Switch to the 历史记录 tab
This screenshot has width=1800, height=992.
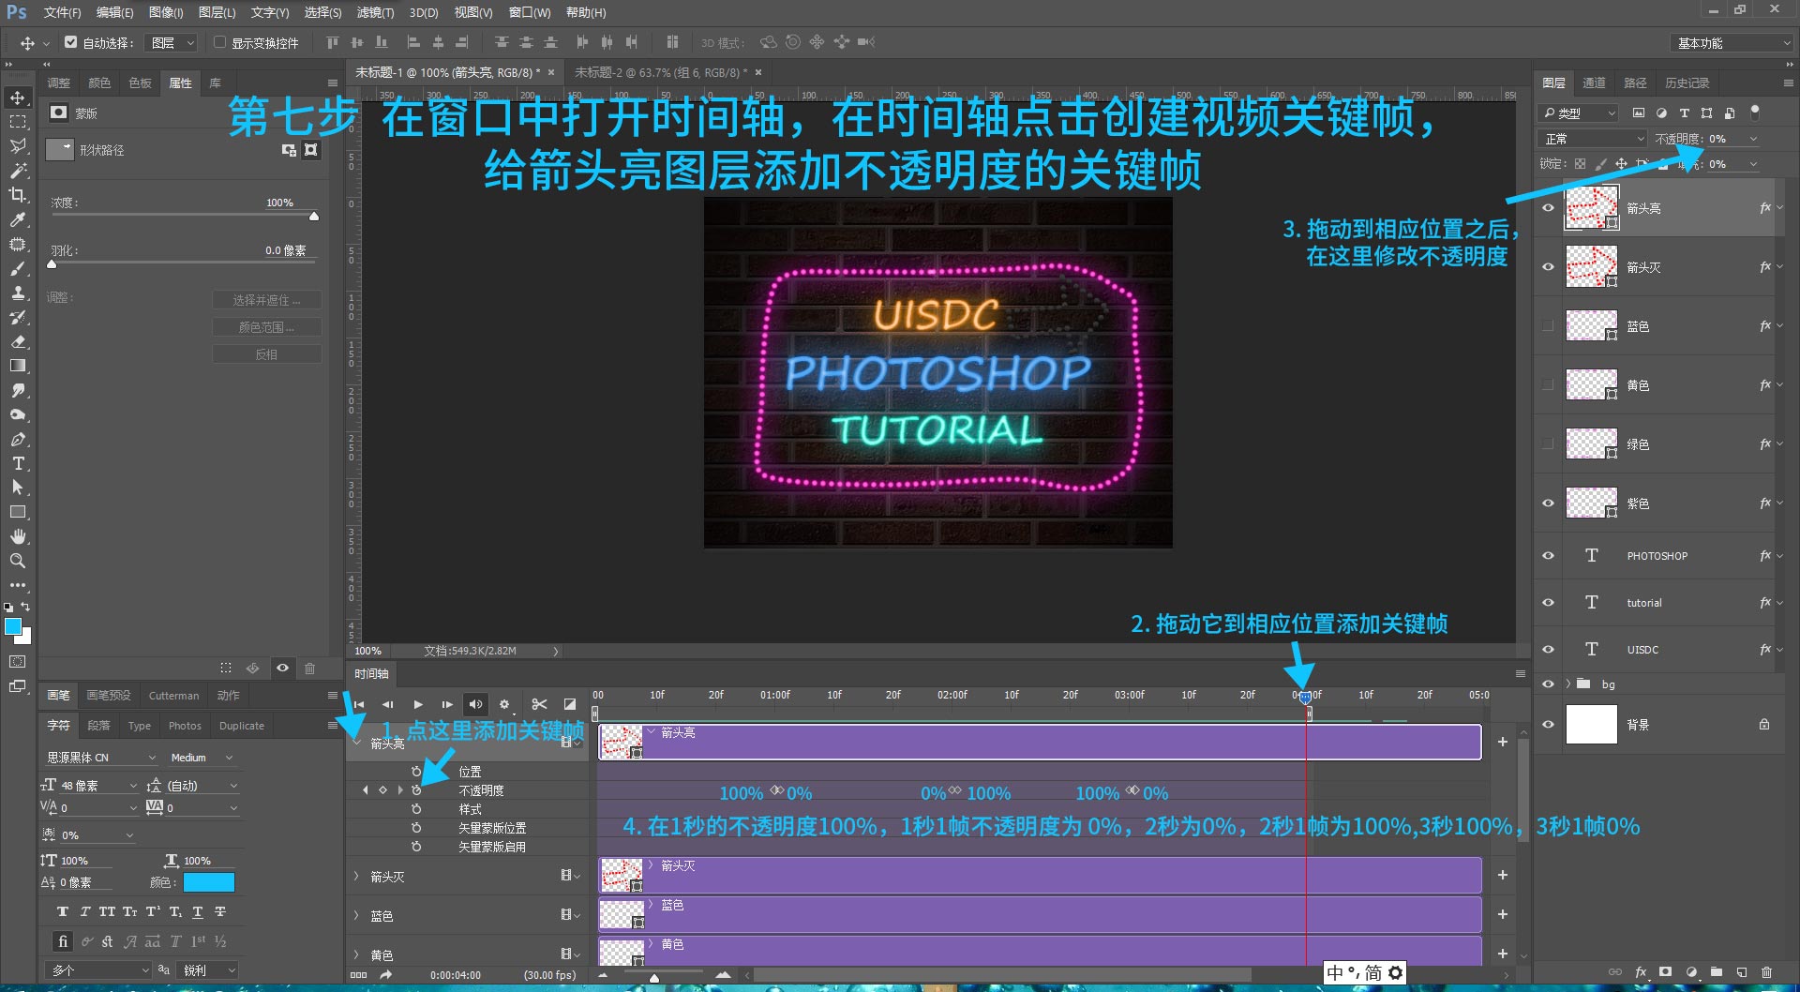pos(1687,83)
